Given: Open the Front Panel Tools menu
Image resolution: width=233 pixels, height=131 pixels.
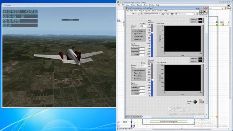Looking at the screenshot, I should pos(154,11).
